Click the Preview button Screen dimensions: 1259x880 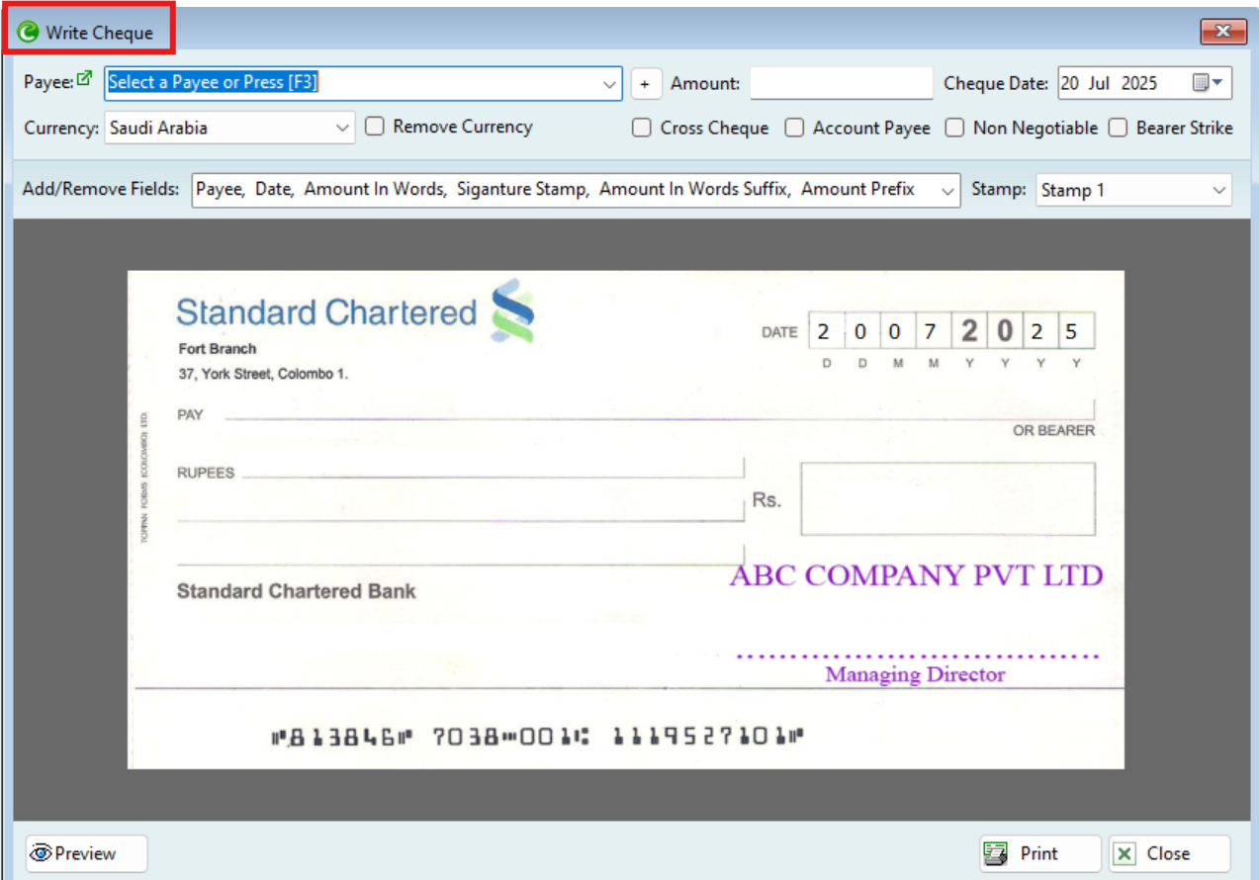click(x=86, y=853)
